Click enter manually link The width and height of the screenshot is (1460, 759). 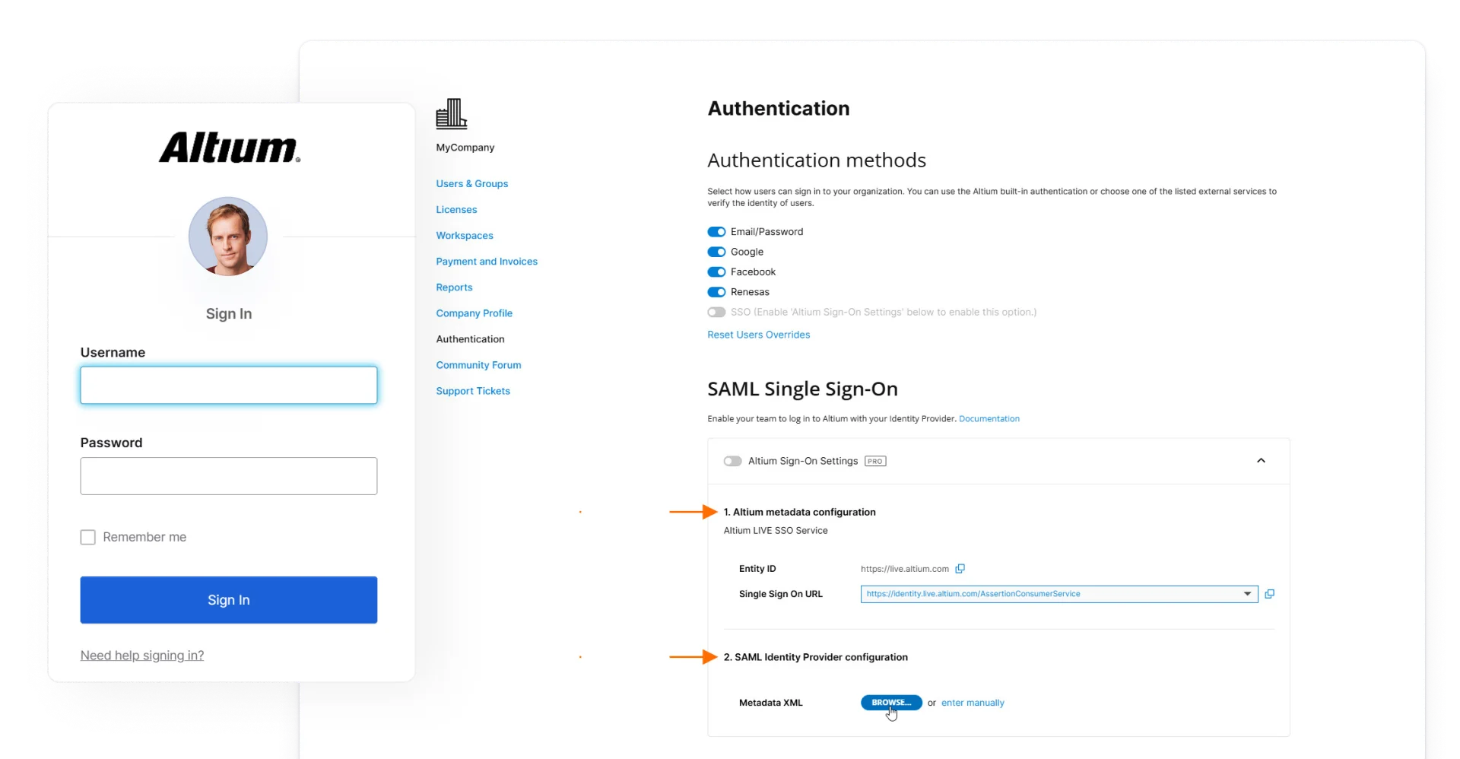click(x=973, y=703)
